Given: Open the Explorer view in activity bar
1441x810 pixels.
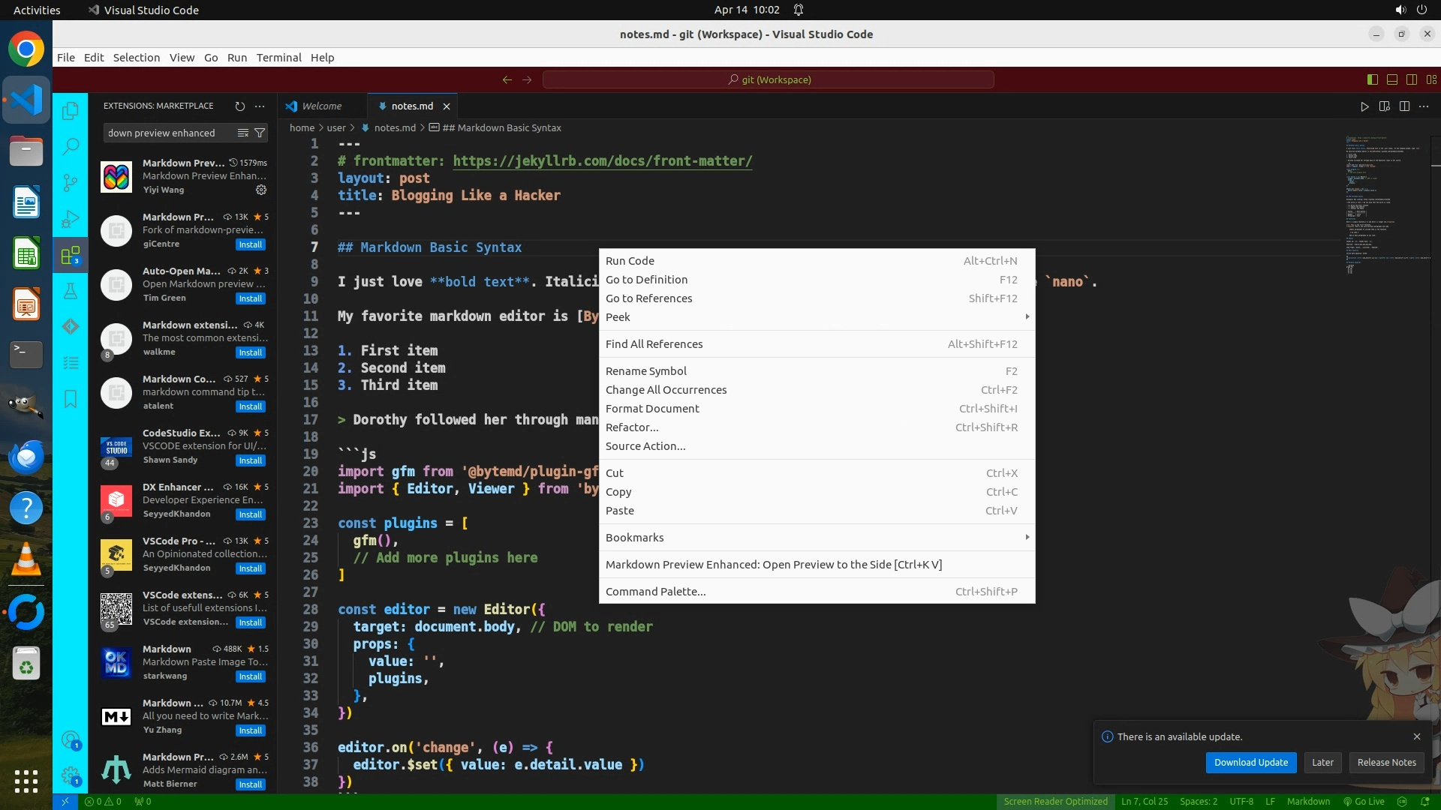Looking at the screenshot, I should point(71,111).
